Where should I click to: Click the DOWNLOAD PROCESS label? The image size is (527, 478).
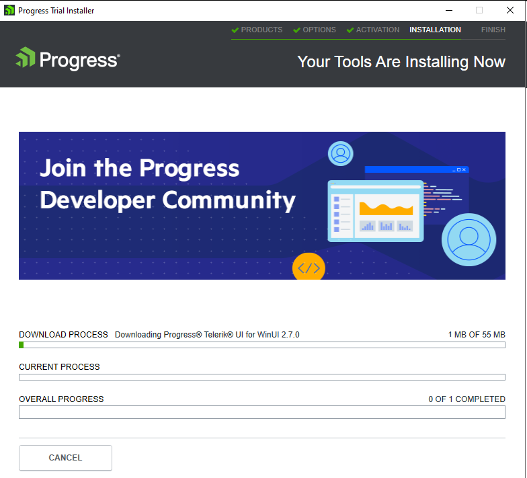[x=63, y=335]
